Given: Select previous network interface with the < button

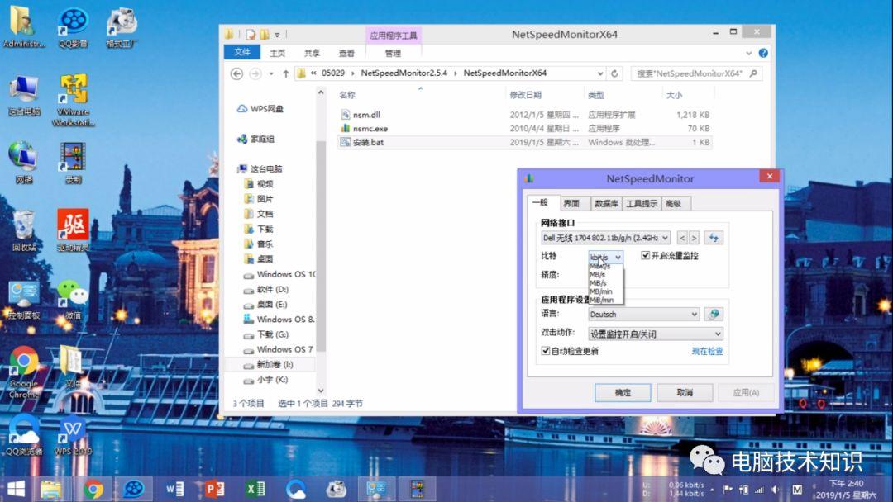Looking at the screenshot, I should pos(682,238).
